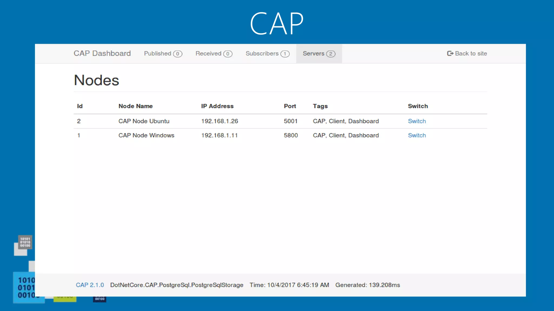Switch to the CAP Node Ubuntu server

tap(417, 121)
